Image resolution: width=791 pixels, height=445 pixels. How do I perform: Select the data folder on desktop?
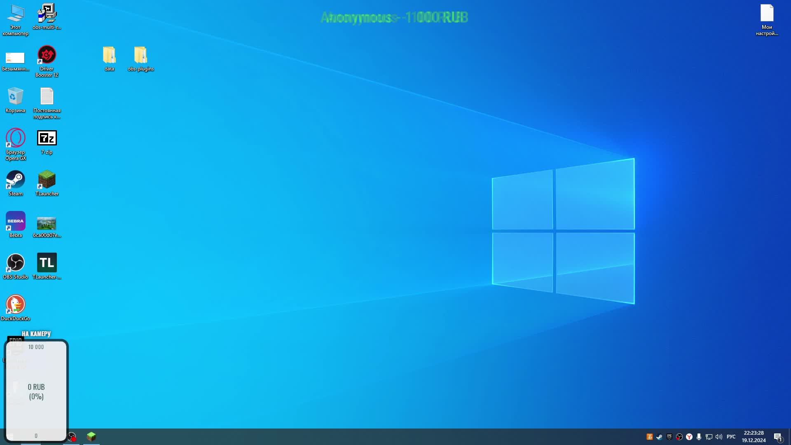click(x=109, y=55)
